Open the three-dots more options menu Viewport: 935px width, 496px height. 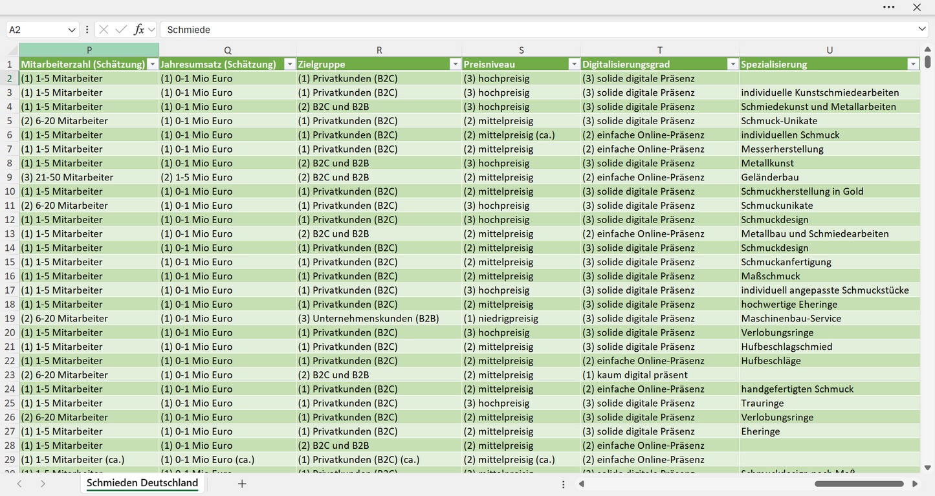point(888,7)
